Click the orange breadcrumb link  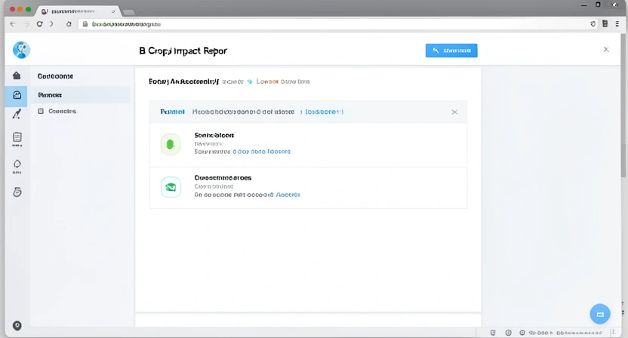267,81
